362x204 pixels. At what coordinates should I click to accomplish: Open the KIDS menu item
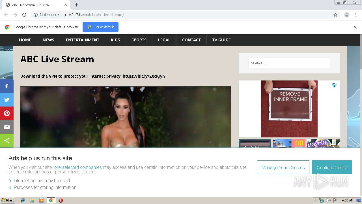115,40
